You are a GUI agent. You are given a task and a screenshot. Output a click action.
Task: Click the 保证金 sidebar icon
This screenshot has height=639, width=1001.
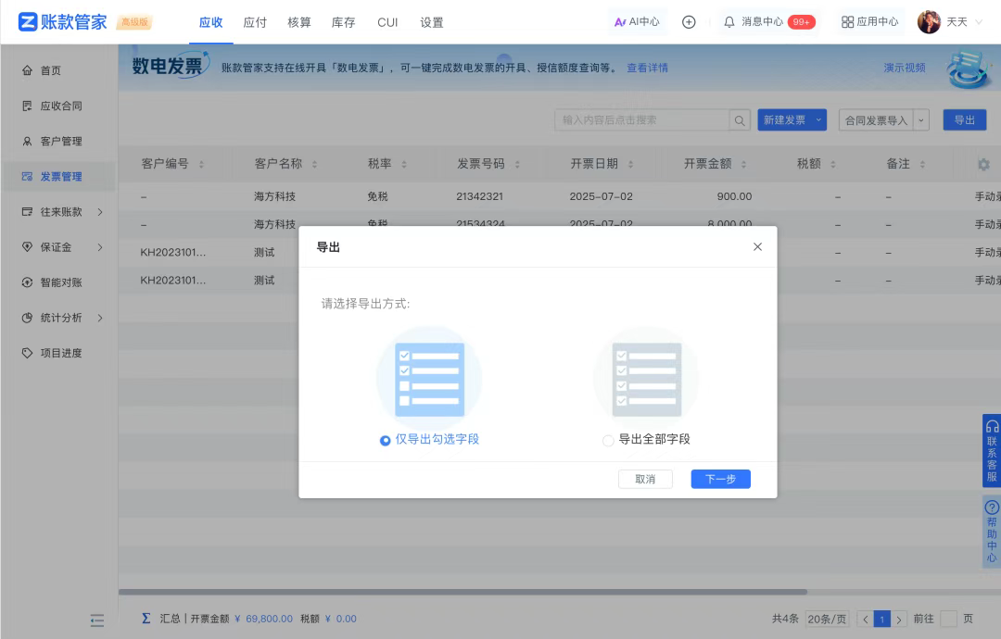point(27,246)
